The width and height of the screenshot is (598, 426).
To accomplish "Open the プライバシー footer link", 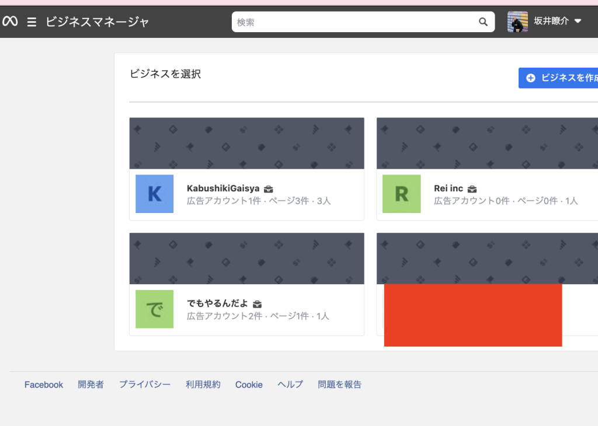I will 145,385.
